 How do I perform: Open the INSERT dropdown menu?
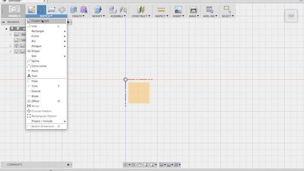[179, 16]
